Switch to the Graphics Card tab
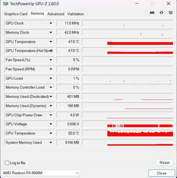This screenshot has width=177, height=178. (x=16, y=14)
